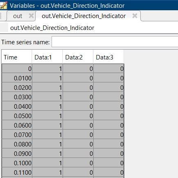
Task: Click the drag grip left of the tabs
Action: 1,16
